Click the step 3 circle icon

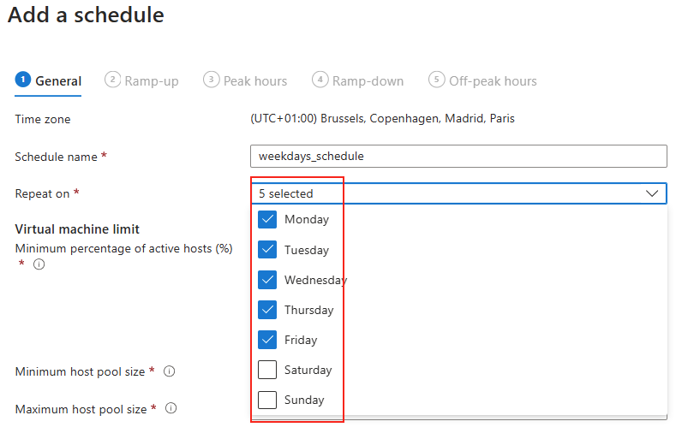212,80
